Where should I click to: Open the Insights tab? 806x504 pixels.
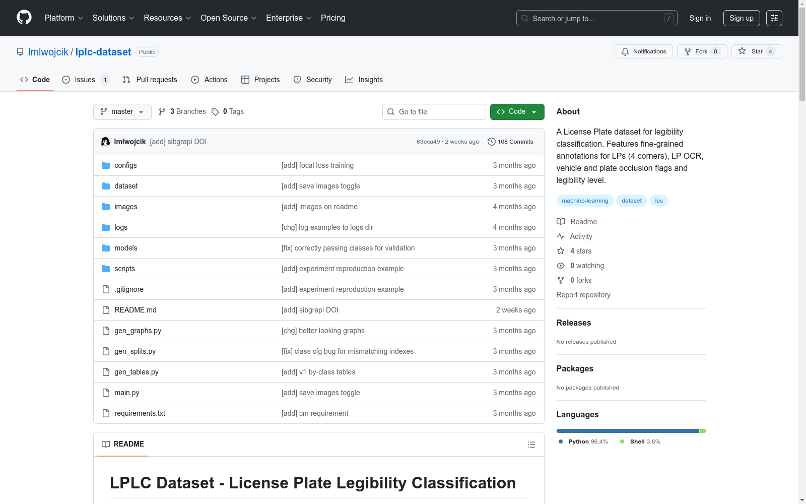point(364,80)
